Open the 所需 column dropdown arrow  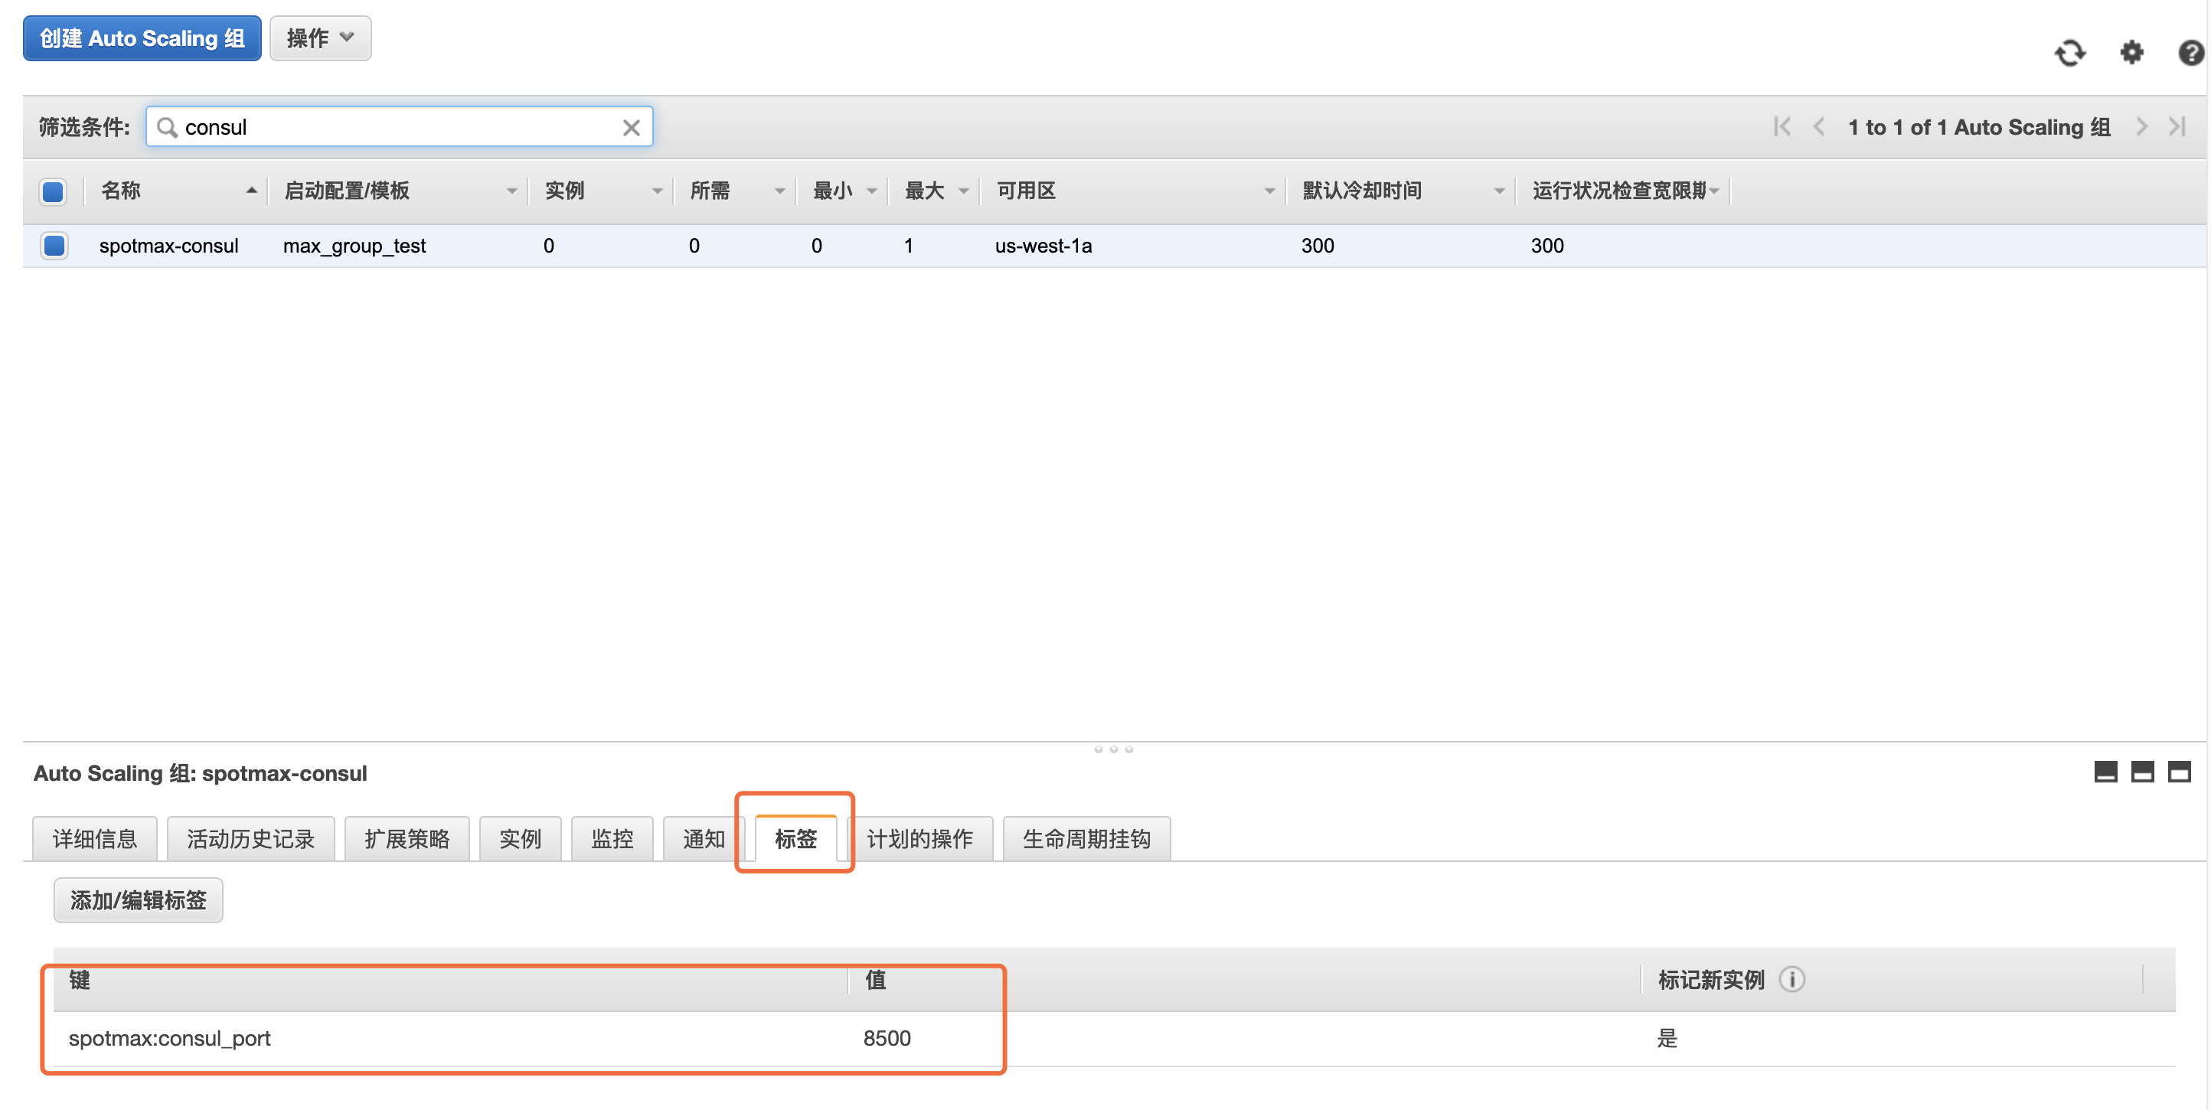pos(779,191)
